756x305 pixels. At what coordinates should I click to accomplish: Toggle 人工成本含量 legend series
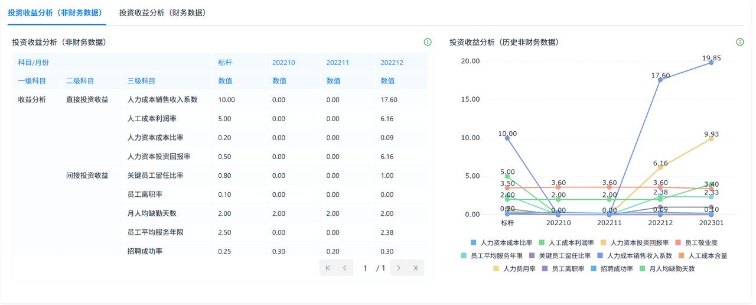point(703,256)
